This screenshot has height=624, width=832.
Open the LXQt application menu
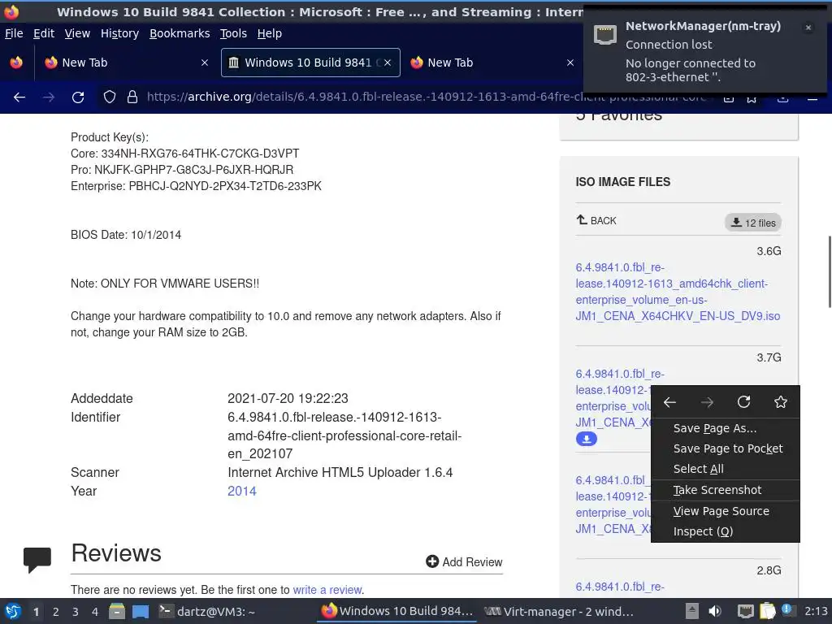(13, 611)
